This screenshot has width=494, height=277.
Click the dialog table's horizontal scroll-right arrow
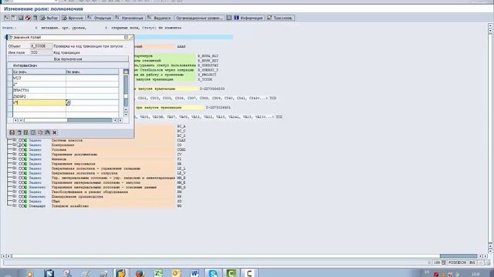click(120, 120)
